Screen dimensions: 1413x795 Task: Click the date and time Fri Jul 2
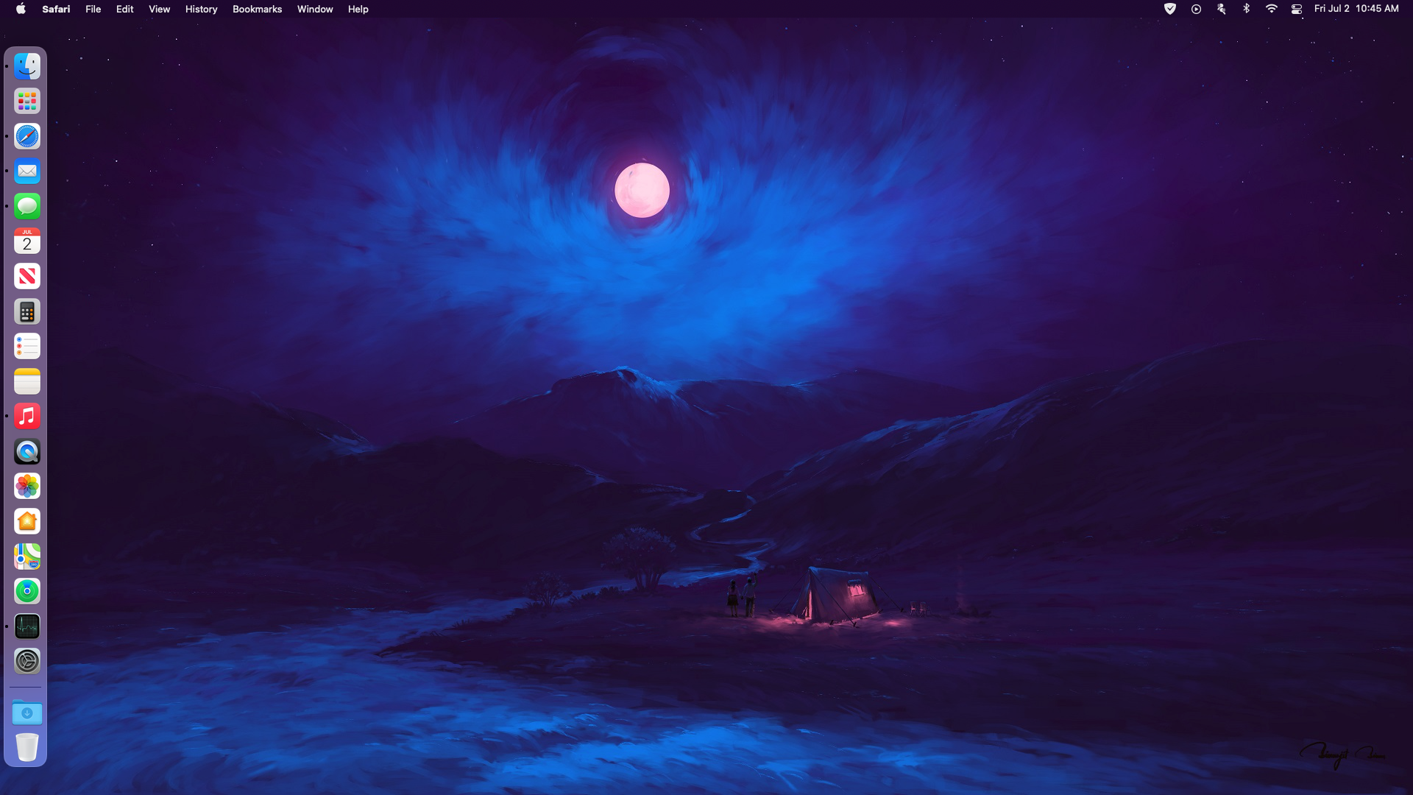click(x=1356, y=9)
